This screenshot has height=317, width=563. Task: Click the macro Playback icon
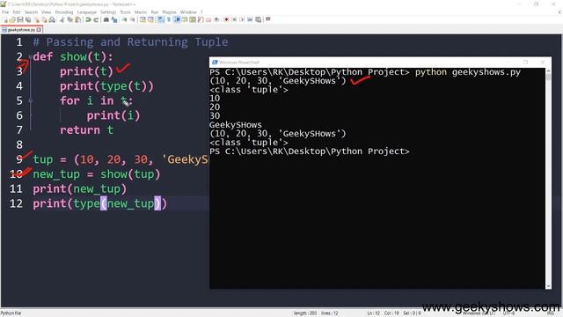tap(242, 19)
